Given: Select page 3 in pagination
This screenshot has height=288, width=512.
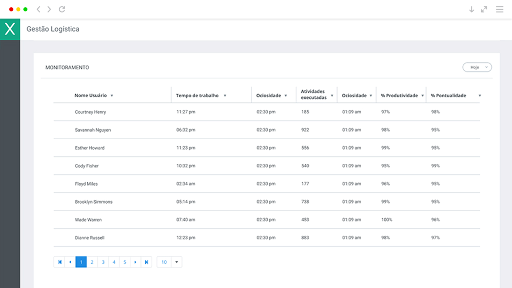Looking at the screenshot, I should coord(103,262).
